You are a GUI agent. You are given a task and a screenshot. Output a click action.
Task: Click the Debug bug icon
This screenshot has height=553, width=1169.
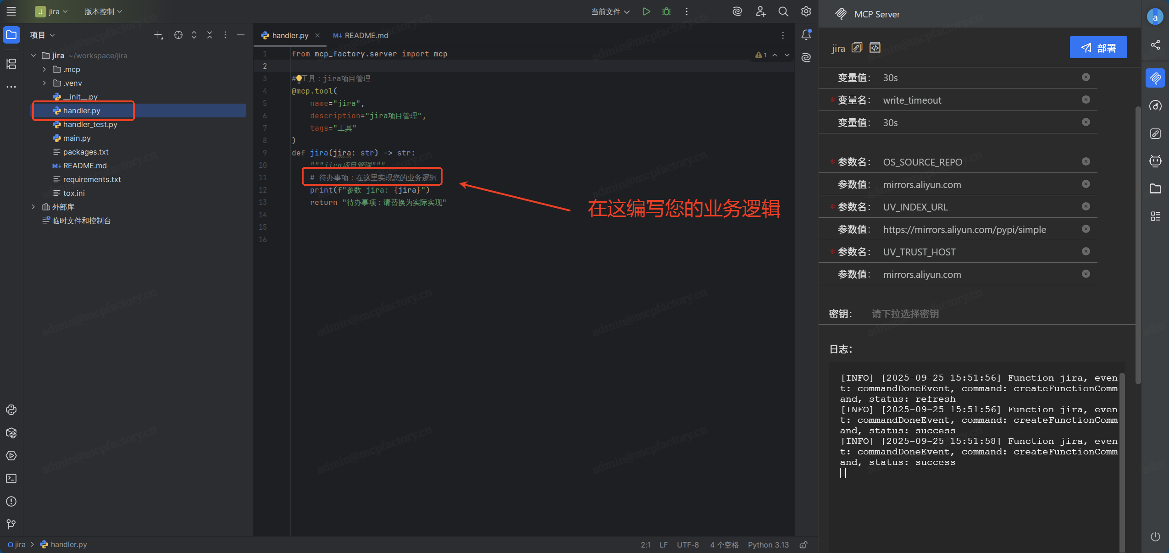click(x=666, y=11)
